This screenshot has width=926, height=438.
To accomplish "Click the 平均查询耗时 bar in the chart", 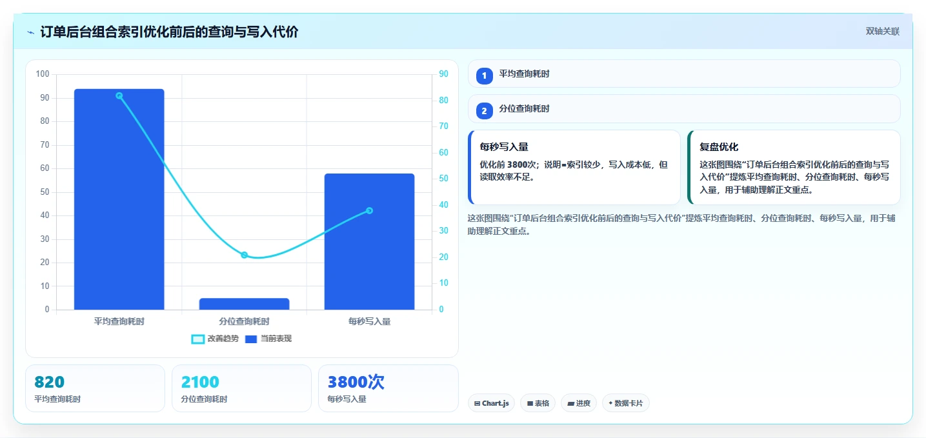I will coord(119,199).
